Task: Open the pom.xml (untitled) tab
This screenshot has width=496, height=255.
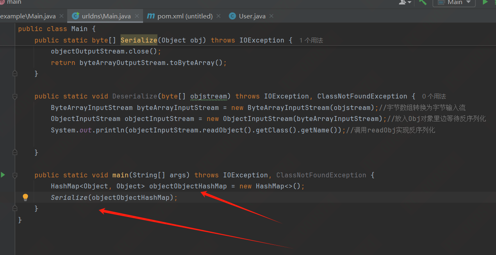Action: (x=185, y=16)
